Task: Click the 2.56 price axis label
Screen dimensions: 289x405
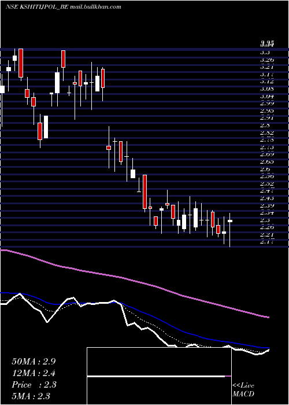Action: (x=267, y=176)
